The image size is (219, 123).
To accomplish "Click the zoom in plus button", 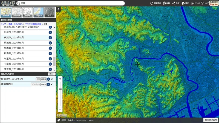I will point(60,79).
